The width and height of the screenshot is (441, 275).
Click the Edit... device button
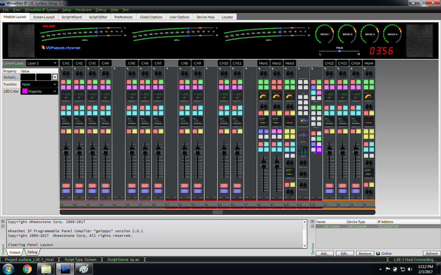click(345, 254)
